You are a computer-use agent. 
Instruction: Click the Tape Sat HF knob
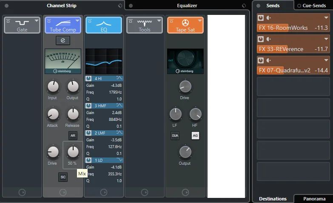(195, 114)
